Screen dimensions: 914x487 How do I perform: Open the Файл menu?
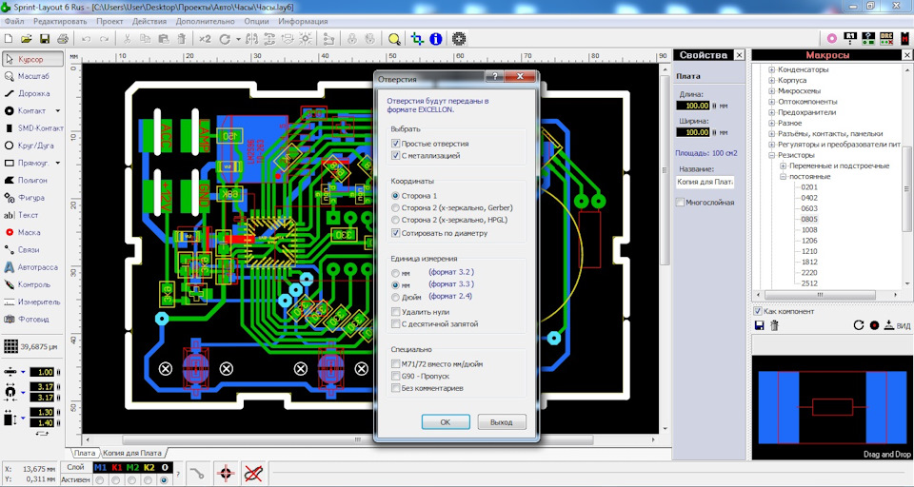14,22
